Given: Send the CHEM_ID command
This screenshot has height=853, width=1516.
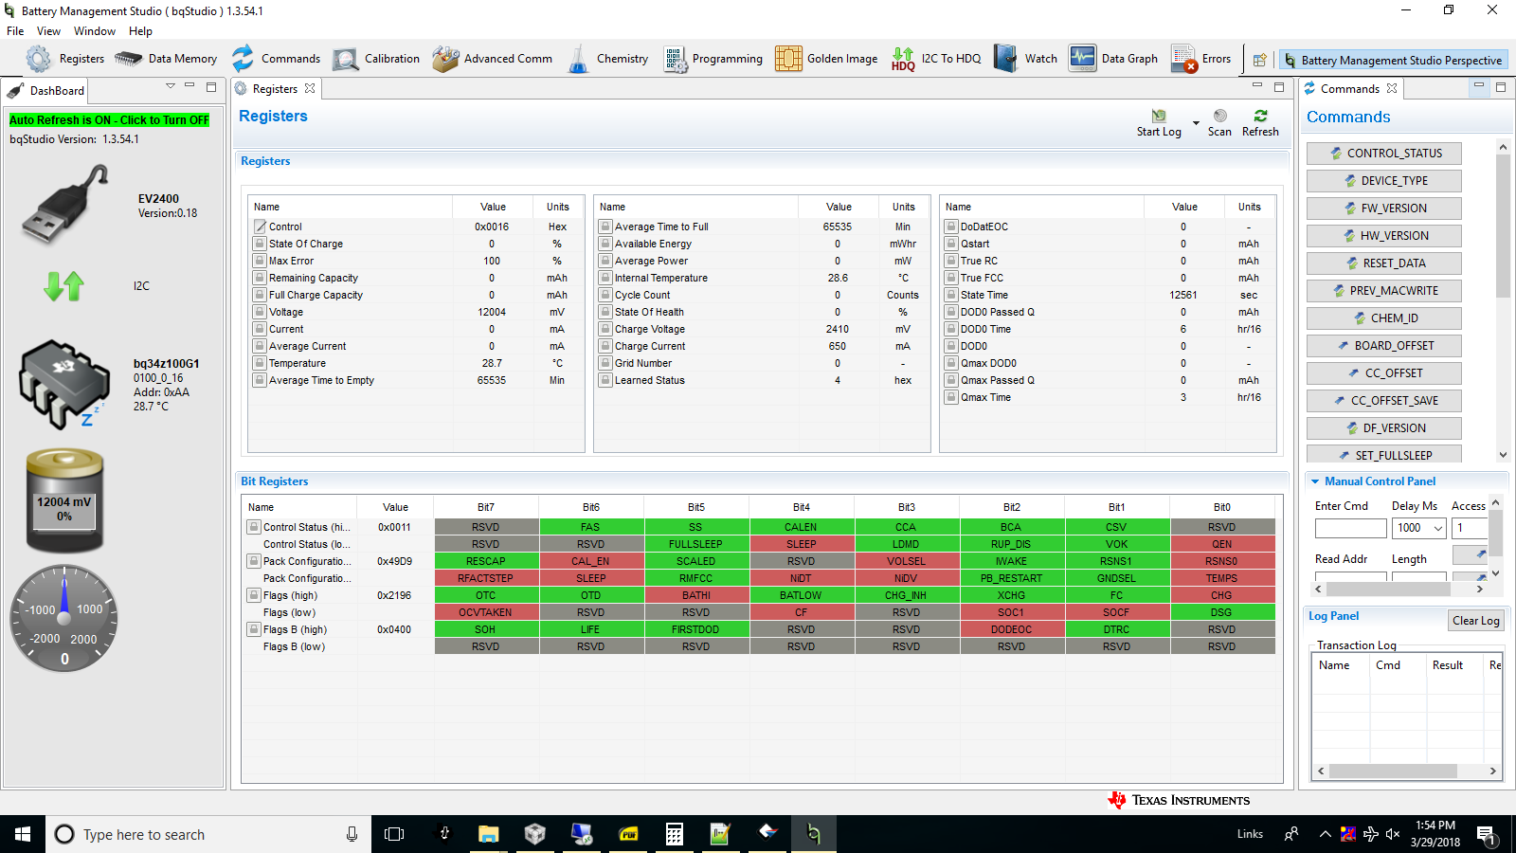Looking at the screenshot, I should click(1384, 318).
